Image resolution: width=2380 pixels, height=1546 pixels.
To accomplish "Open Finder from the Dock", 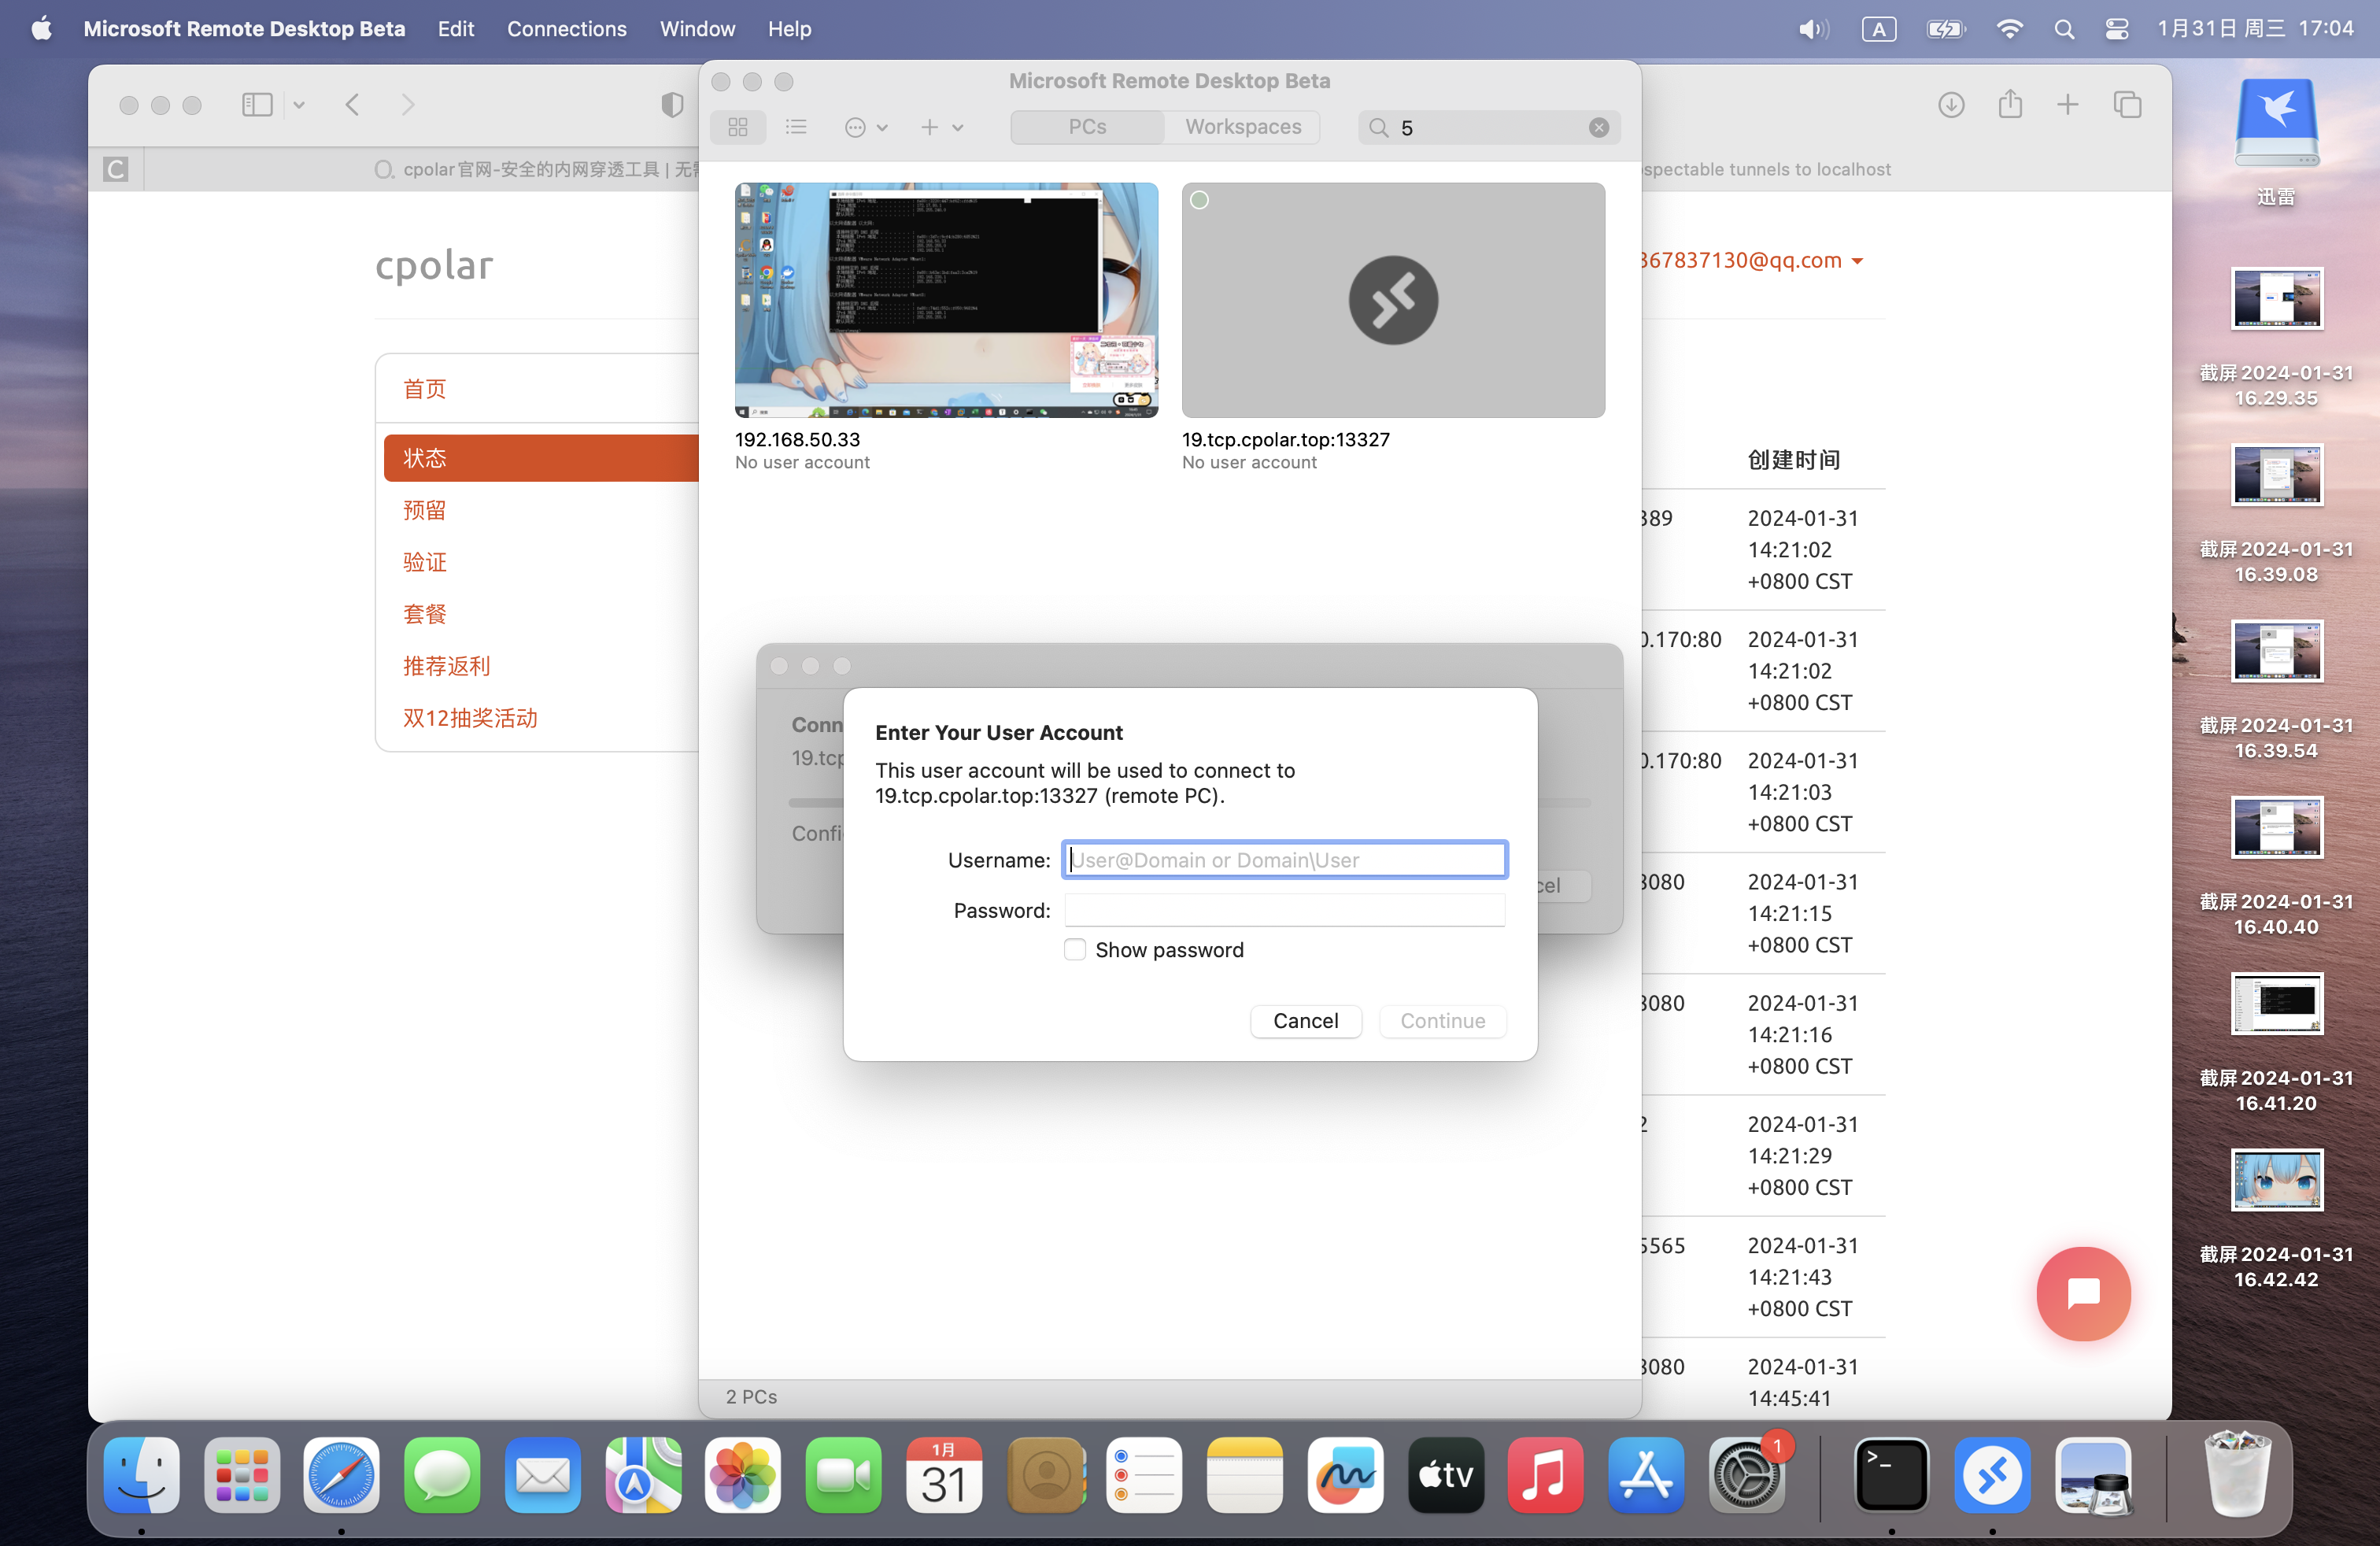I will click(x=142, y=1475).
